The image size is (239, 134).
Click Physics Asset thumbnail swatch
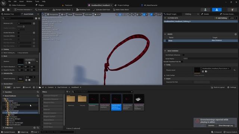[x=197, y=70]
